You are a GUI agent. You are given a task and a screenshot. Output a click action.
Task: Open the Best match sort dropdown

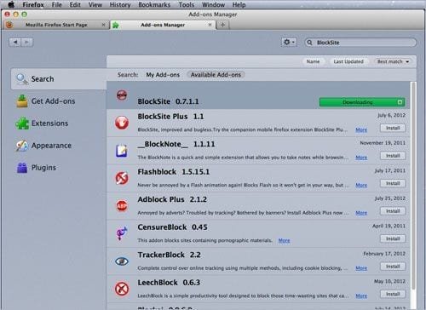393,61
